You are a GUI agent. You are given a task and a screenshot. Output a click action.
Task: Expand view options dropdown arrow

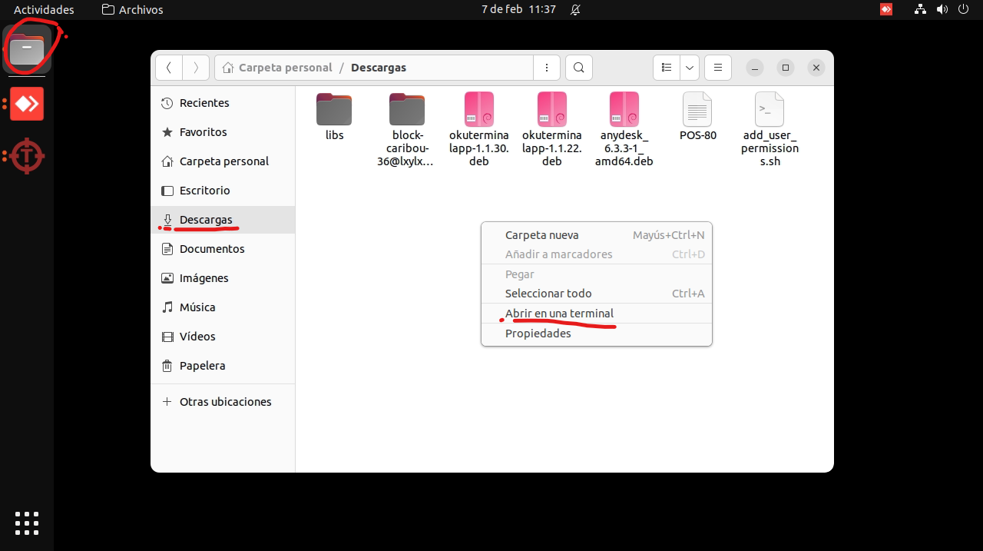pos(690,68)
